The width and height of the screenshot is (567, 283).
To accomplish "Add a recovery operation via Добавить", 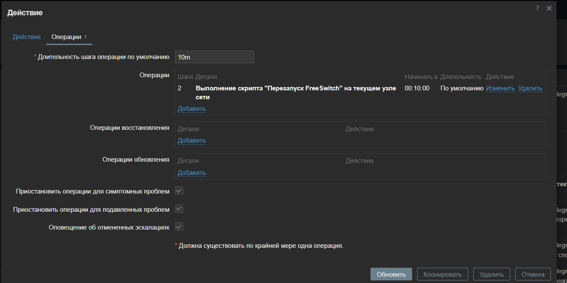I will point(191,140).
